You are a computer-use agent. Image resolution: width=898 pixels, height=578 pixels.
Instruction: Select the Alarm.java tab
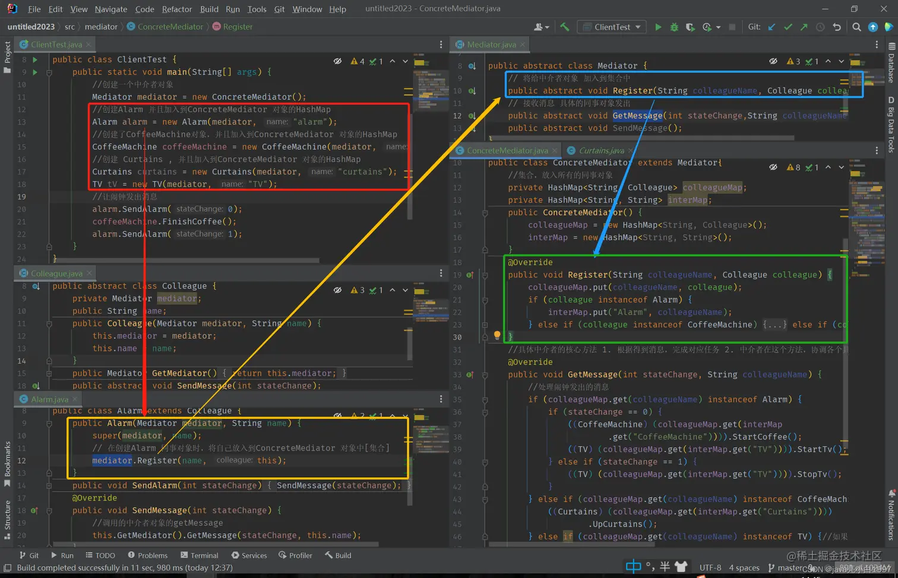[49, 399]
